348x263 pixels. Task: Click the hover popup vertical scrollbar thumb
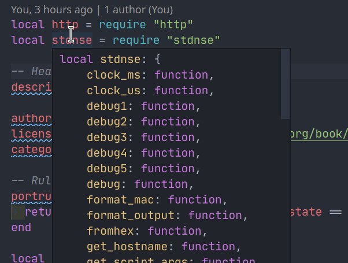[285, 84]
